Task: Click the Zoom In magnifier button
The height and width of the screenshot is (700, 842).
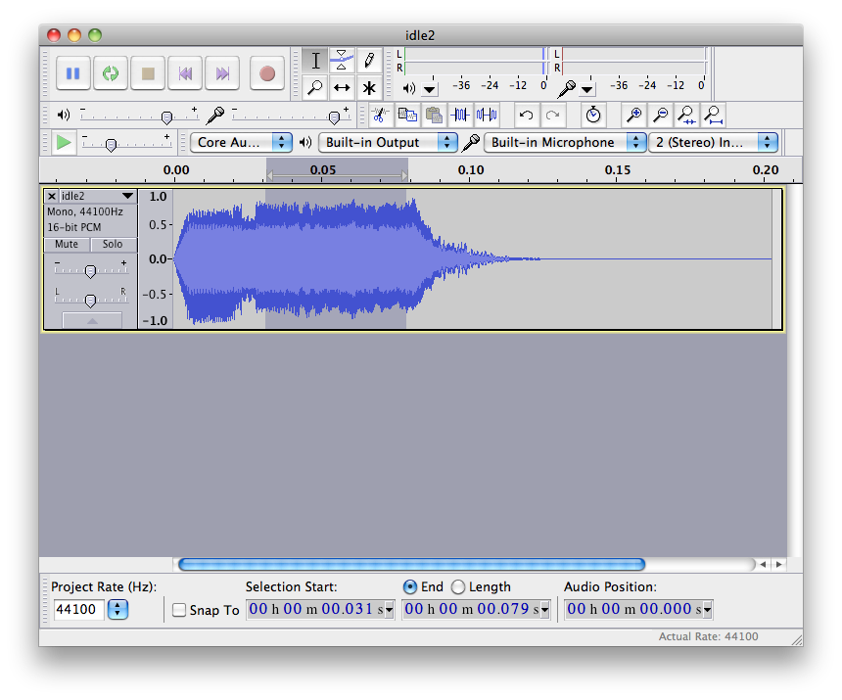Action: pos(633,116)
